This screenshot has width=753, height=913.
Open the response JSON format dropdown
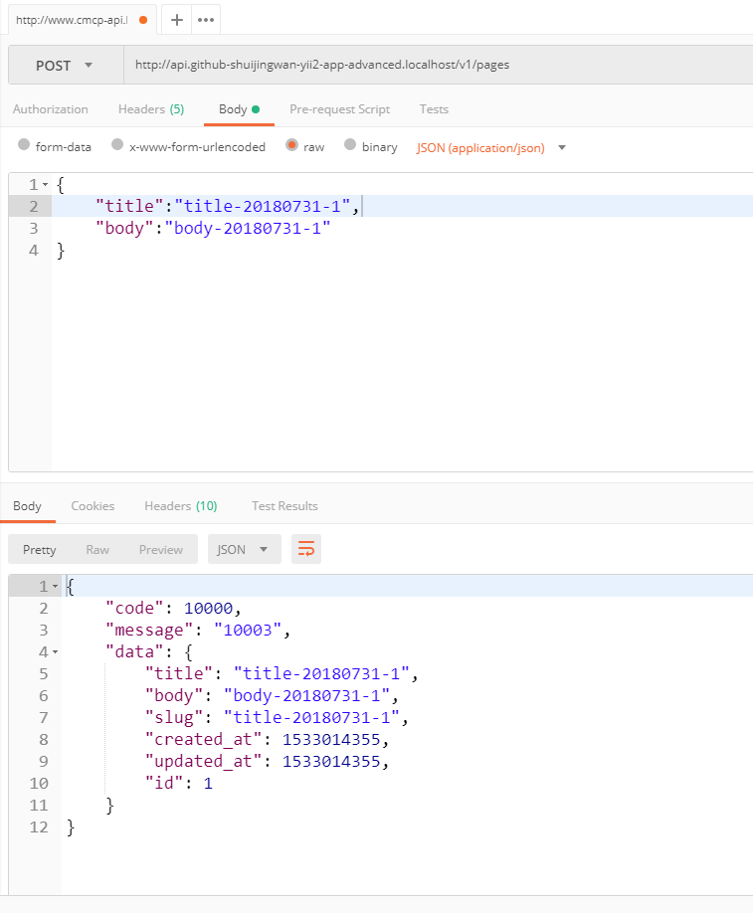point(244,549)
